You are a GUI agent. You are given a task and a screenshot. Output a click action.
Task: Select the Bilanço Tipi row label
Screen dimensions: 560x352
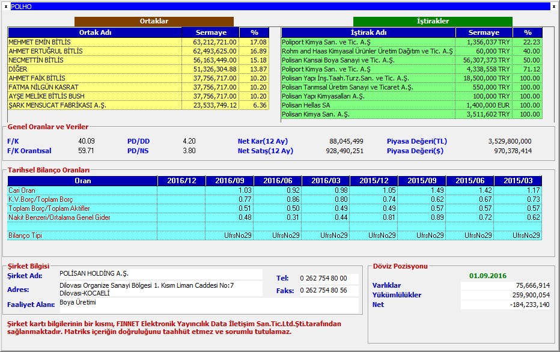pos(25,235)
